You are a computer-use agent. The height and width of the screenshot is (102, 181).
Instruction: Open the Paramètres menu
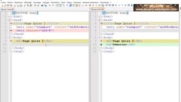coord(55,3)
